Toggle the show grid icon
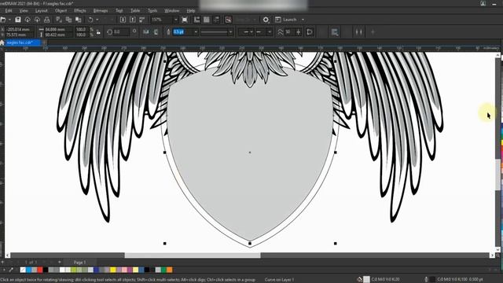503x283 pixels. (x=207, y=20)
